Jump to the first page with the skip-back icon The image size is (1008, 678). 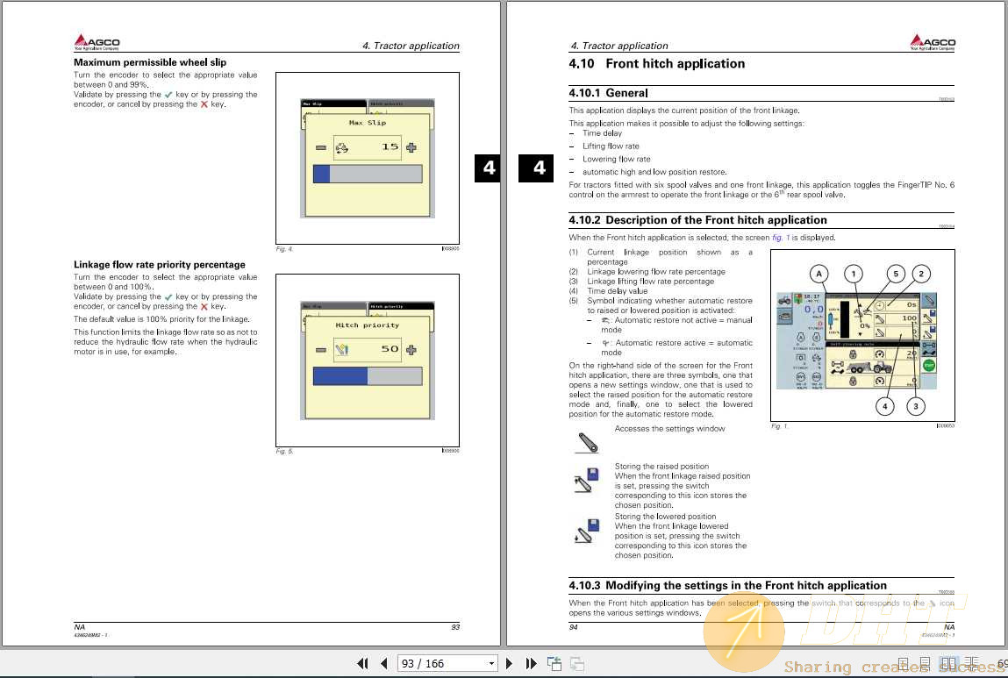click(362, 663)
